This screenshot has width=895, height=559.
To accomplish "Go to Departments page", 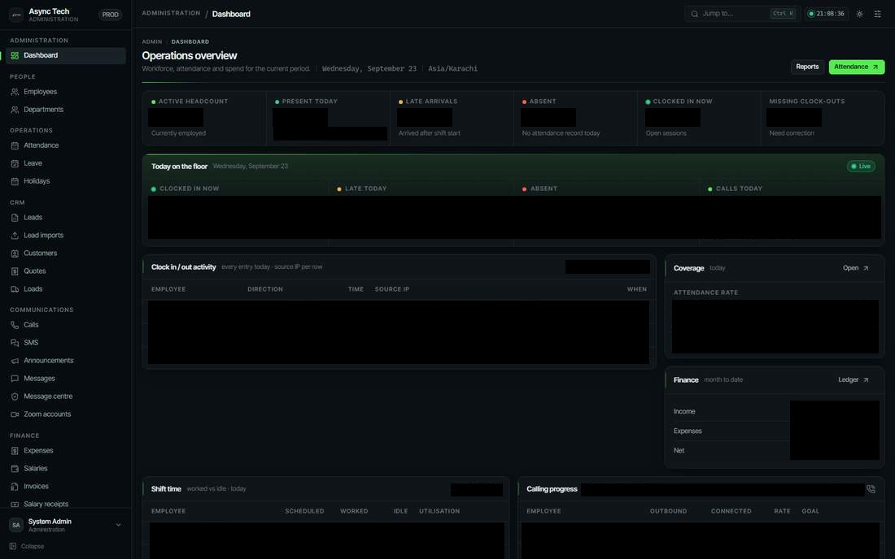I will pyautogui.click(x=66, y=110).
